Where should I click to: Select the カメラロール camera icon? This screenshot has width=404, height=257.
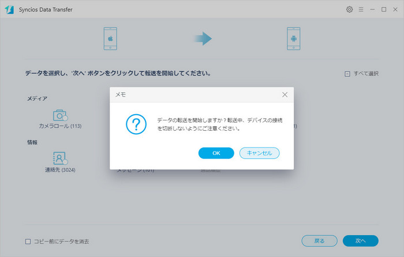coord(60,115)
